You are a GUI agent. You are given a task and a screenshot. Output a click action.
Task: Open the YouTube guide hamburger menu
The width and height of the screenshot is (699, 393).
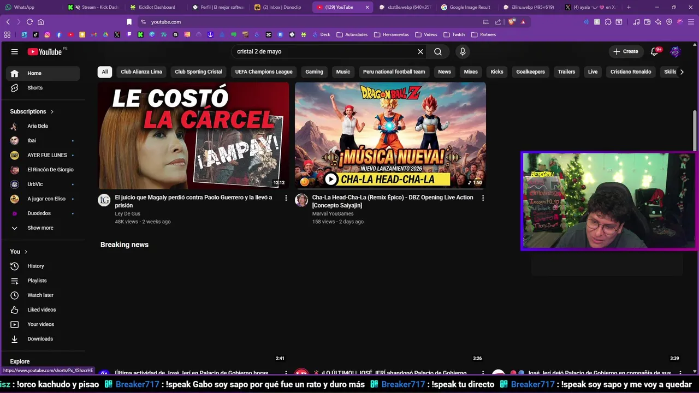[x=15, y=51]
